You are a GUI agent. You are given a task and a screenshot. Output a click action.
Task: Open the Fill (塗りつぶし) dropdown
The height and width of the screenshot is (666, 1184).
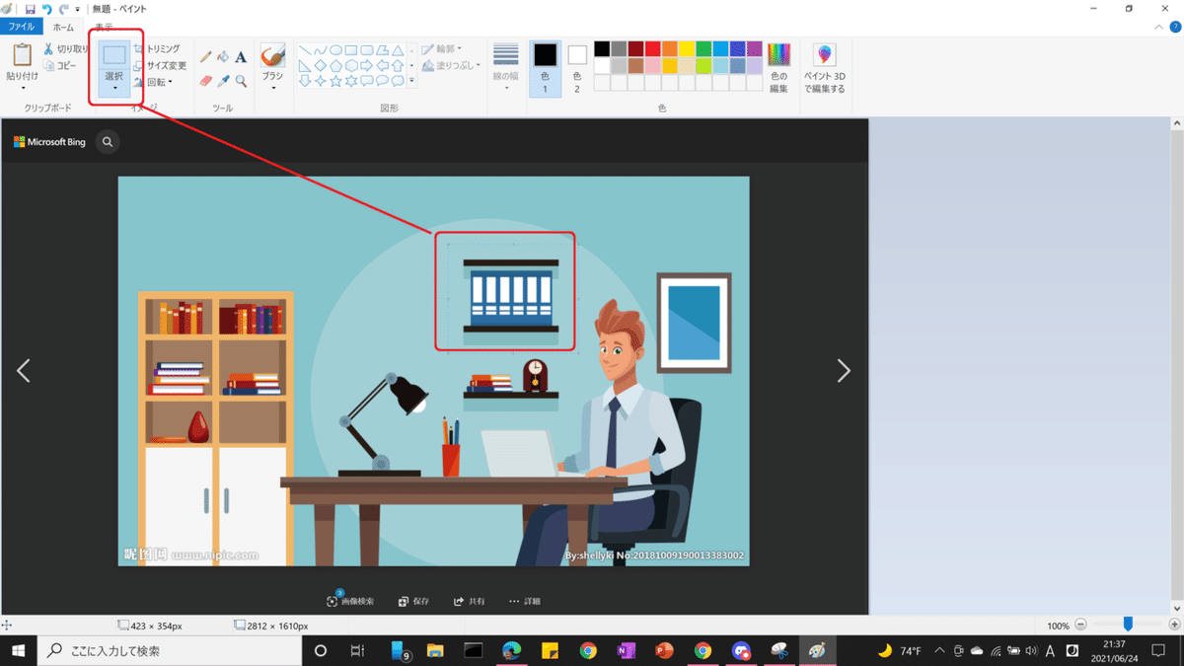click(x=451, y=66)
